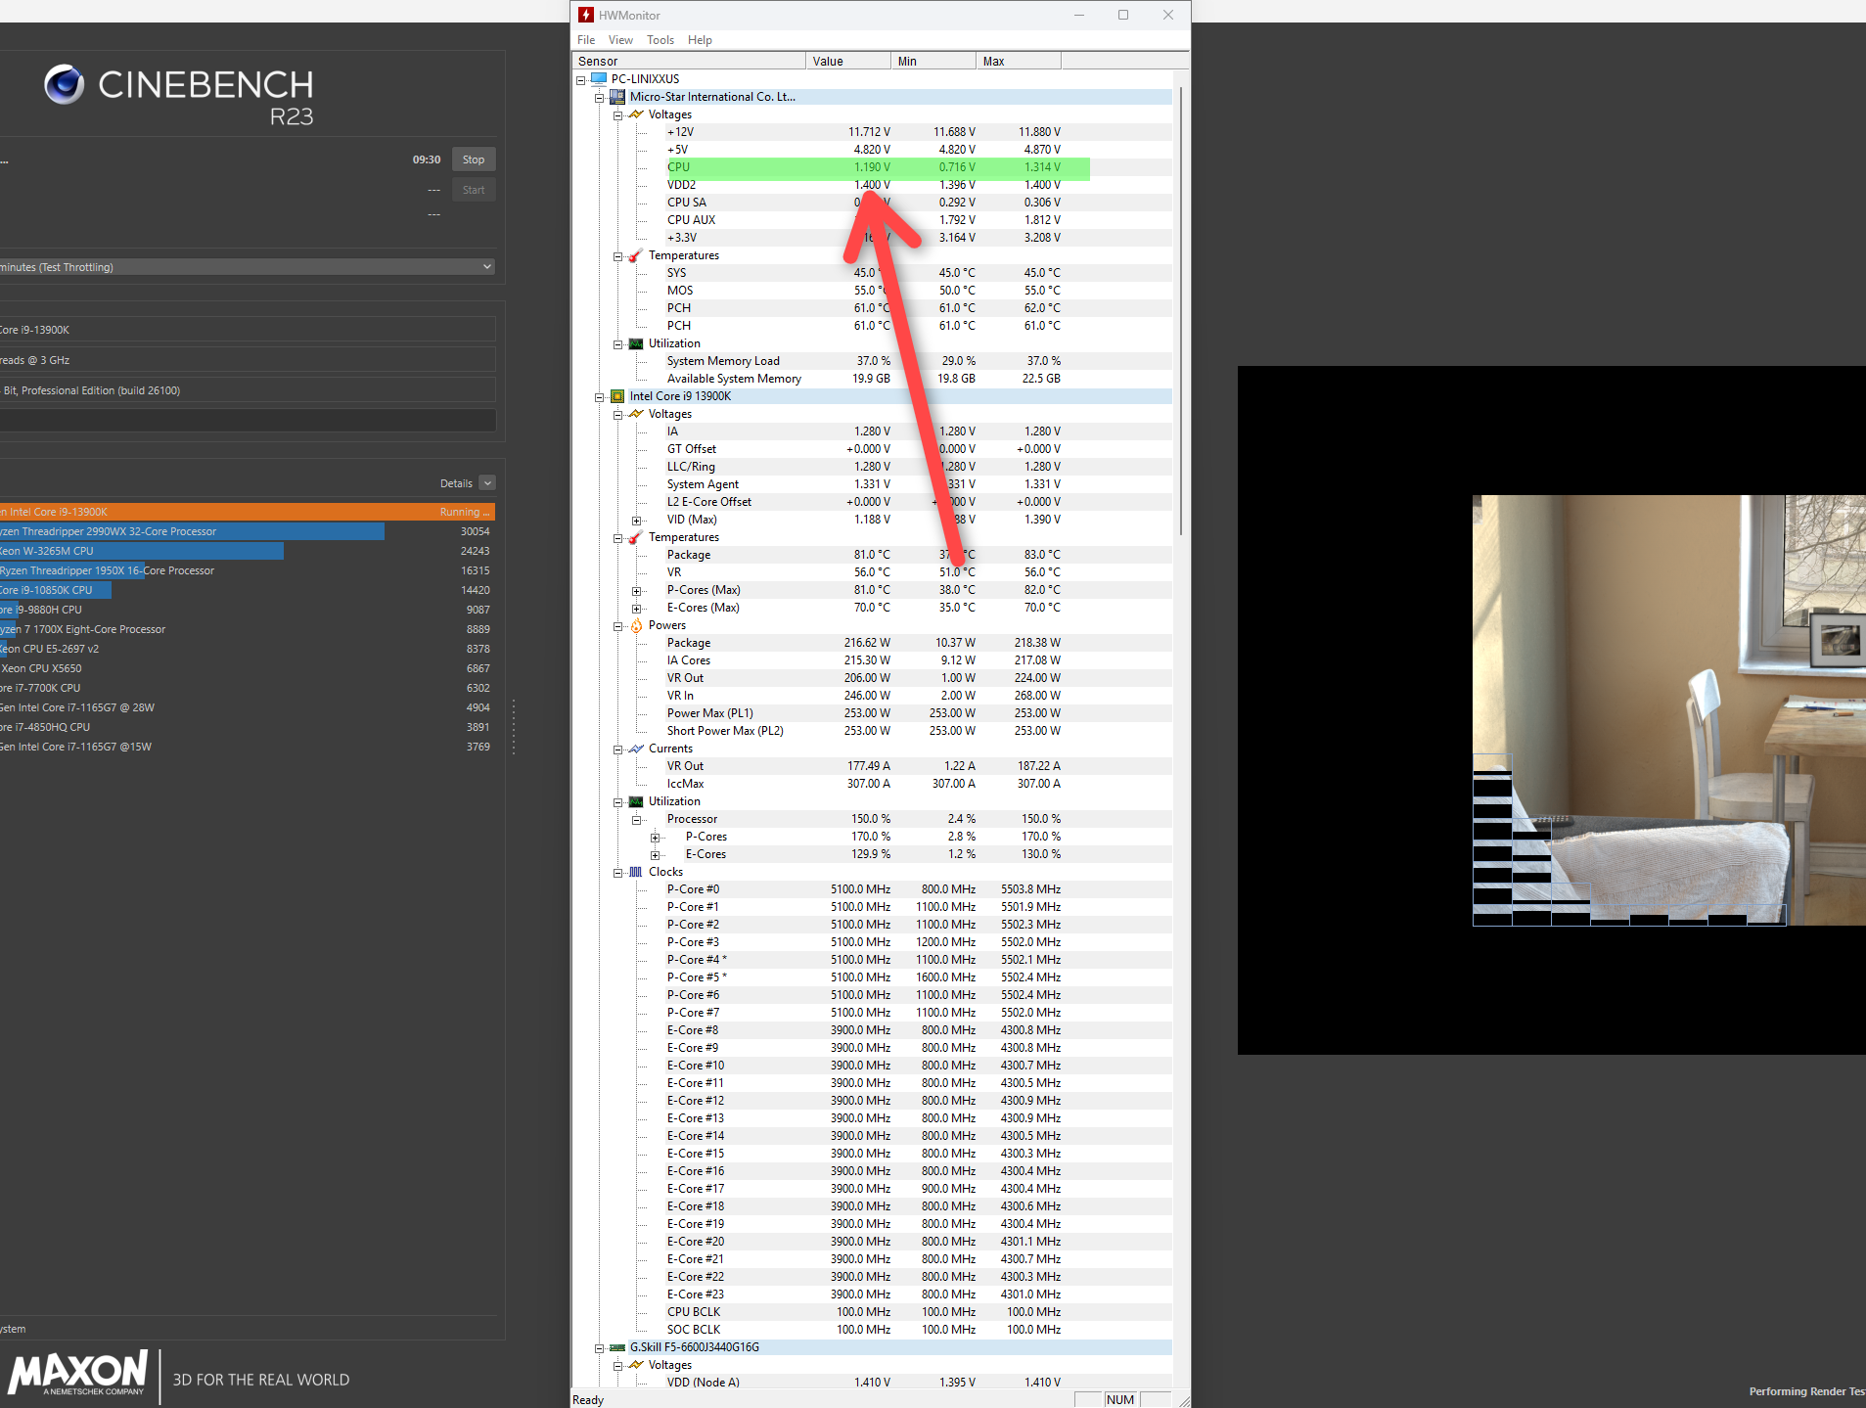Image resolution: width=1866 pixels, height=1408 pixels.
Task: Click the HWMonitor lightning icon in title bar
Action: 586,15
